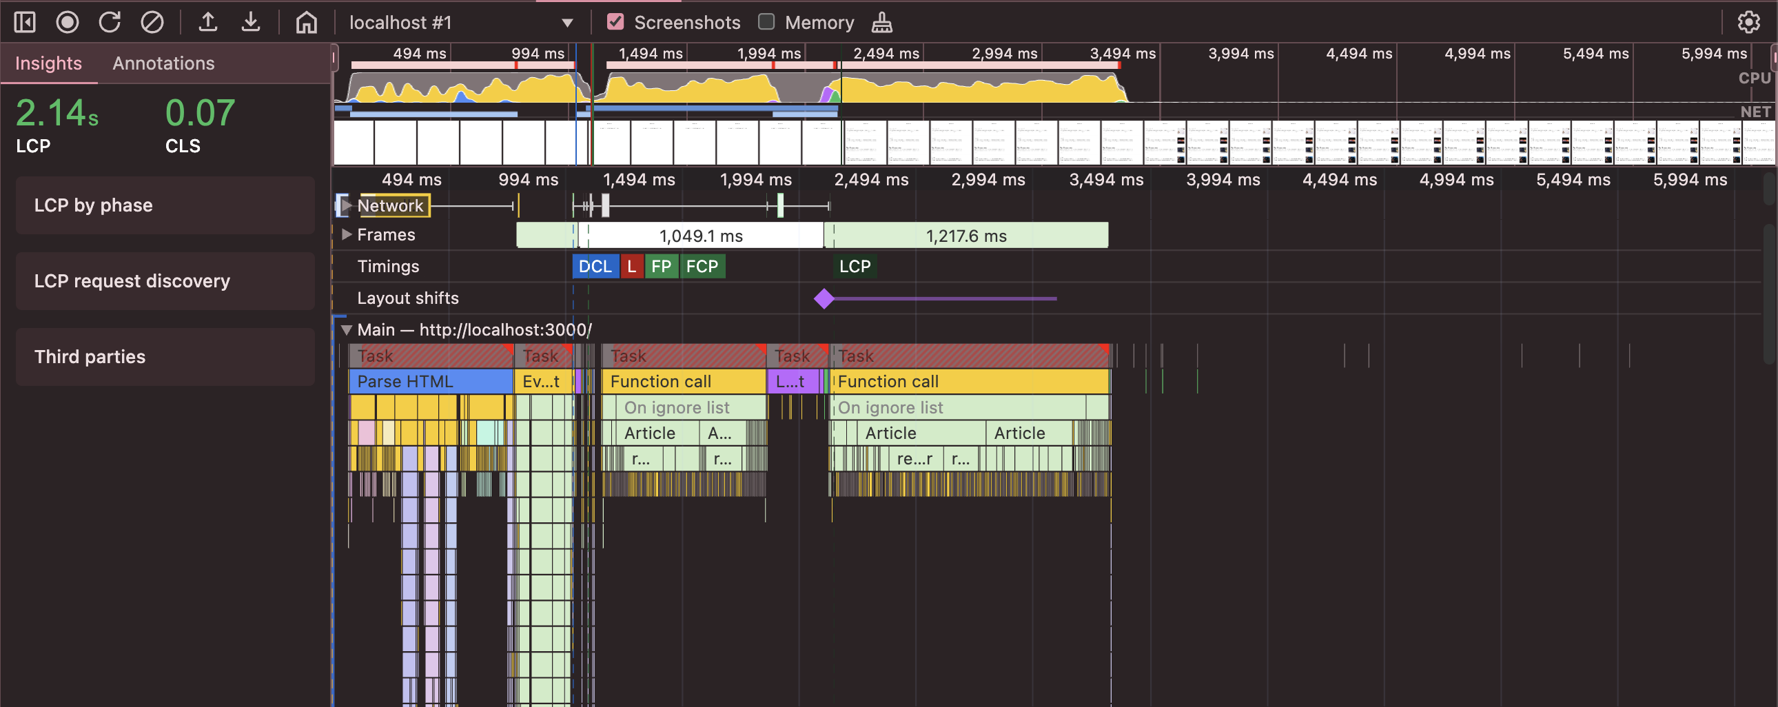This screenshot has width=1778, height=707.
Task: Click the LCP timing marker
Action: point(855,267)
